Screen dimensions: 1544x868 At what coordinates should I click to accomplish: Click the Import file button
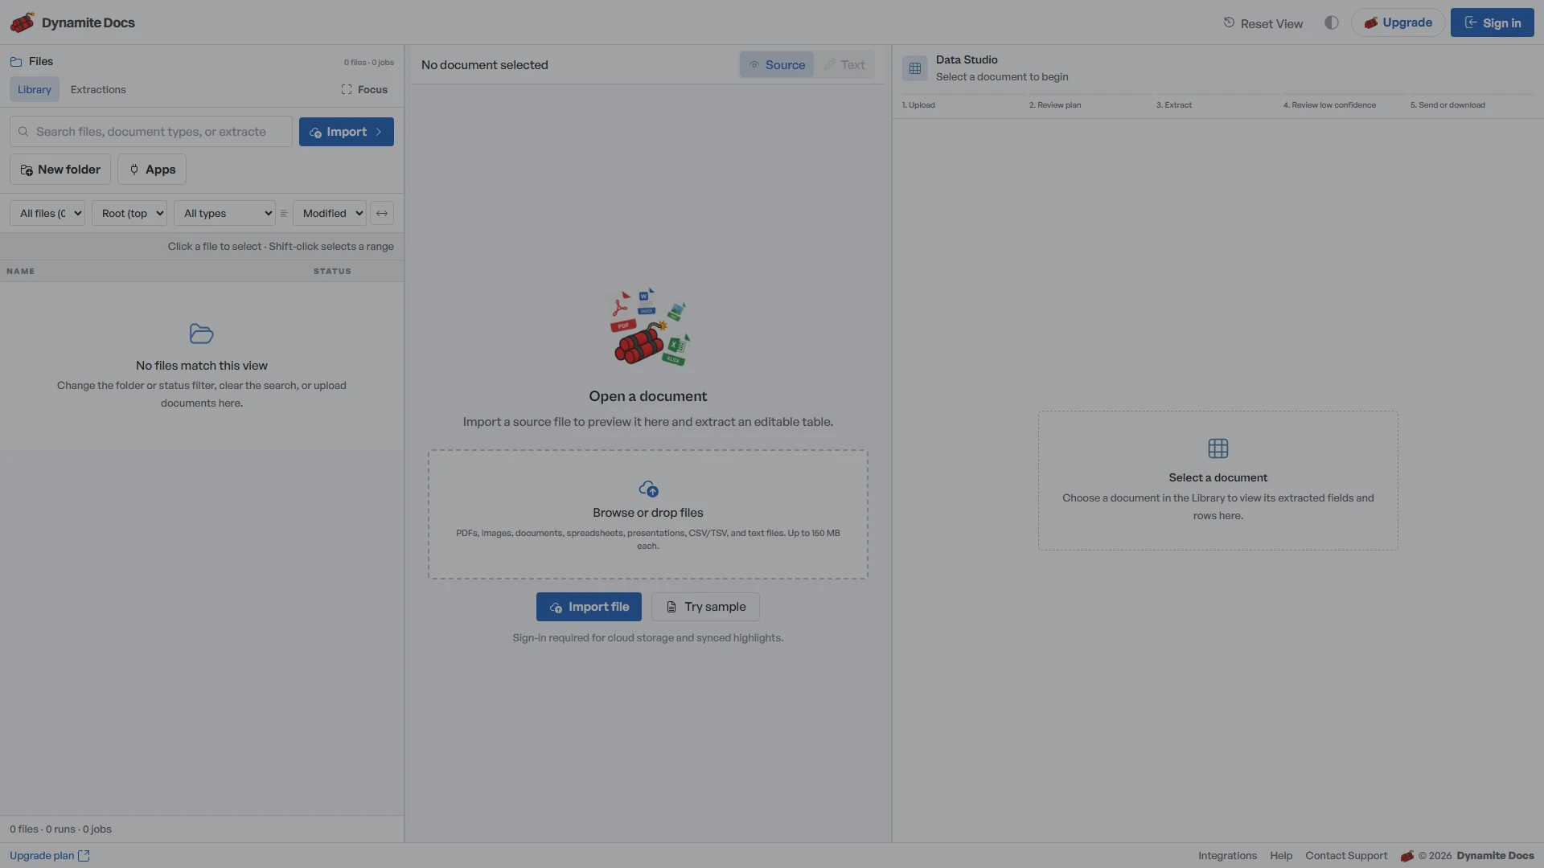tap(589, 607)
